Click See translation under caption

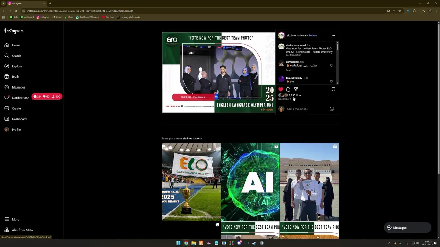coord(294,55)
